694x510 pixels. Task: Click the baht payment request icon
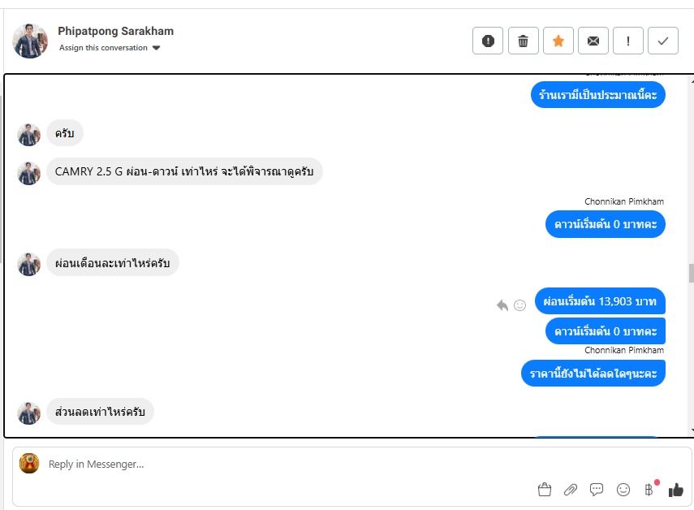(x=649, y=490)
